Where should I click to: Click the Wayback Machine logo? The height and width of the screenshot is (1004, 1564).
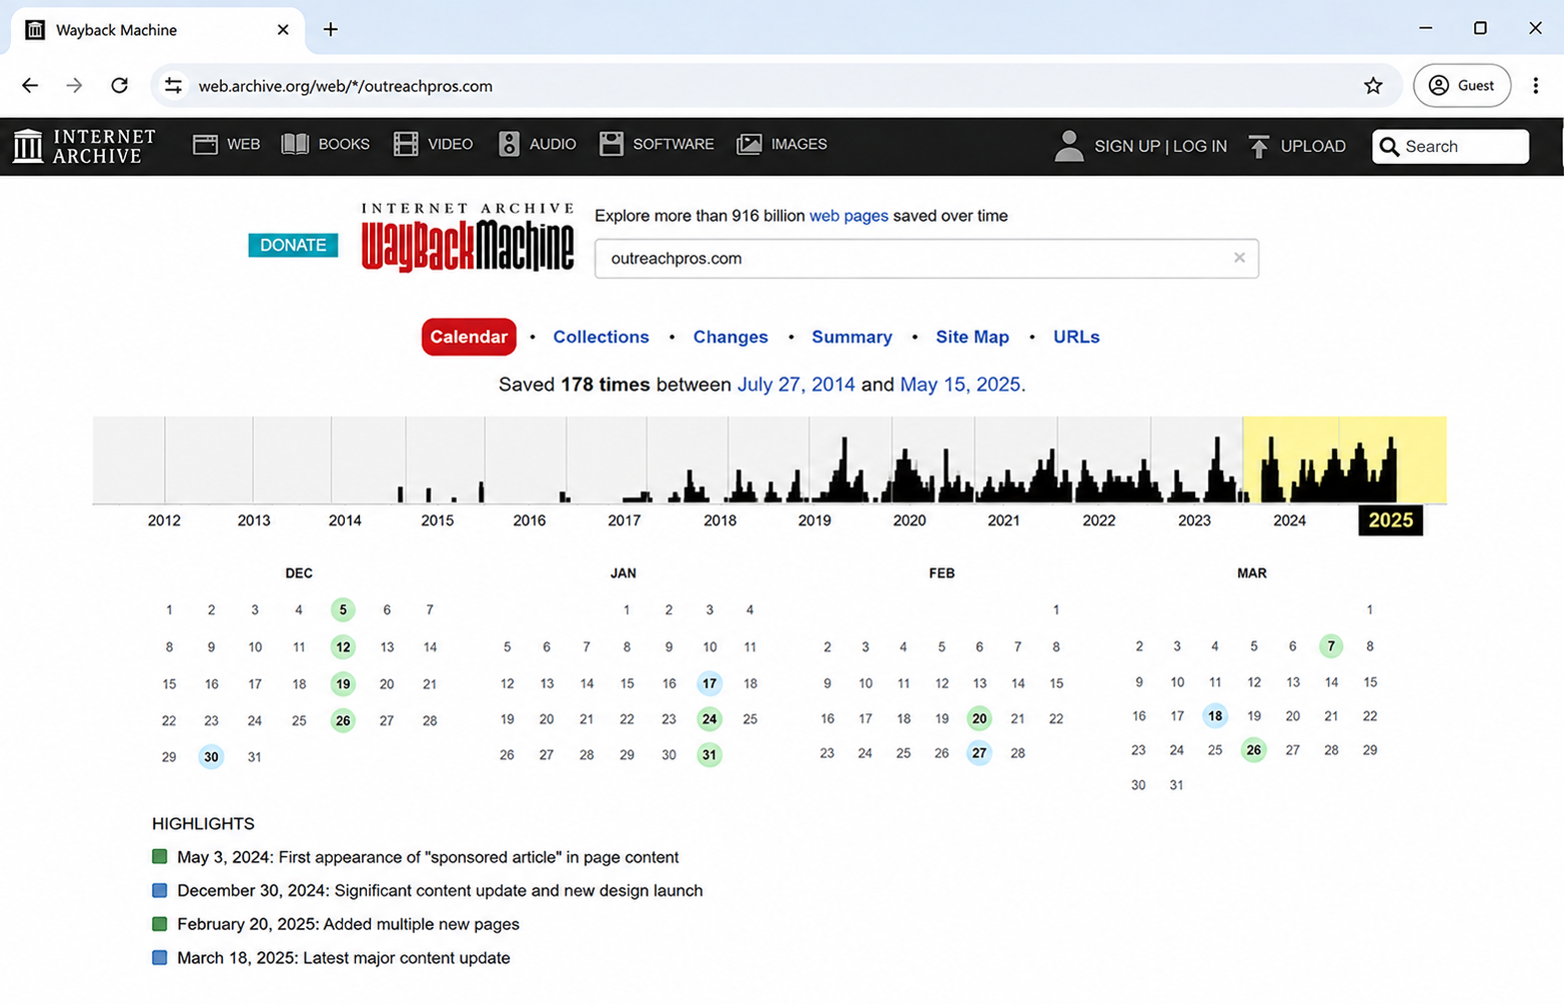(468, 237)
